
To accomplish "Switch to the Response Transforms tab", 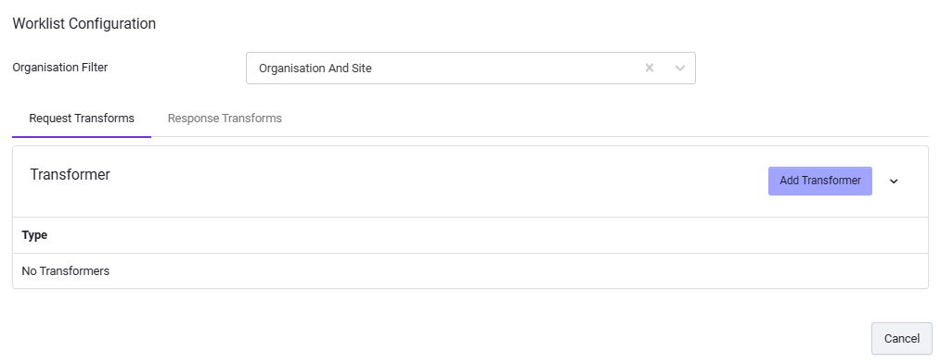I will (x=225, y=119).
